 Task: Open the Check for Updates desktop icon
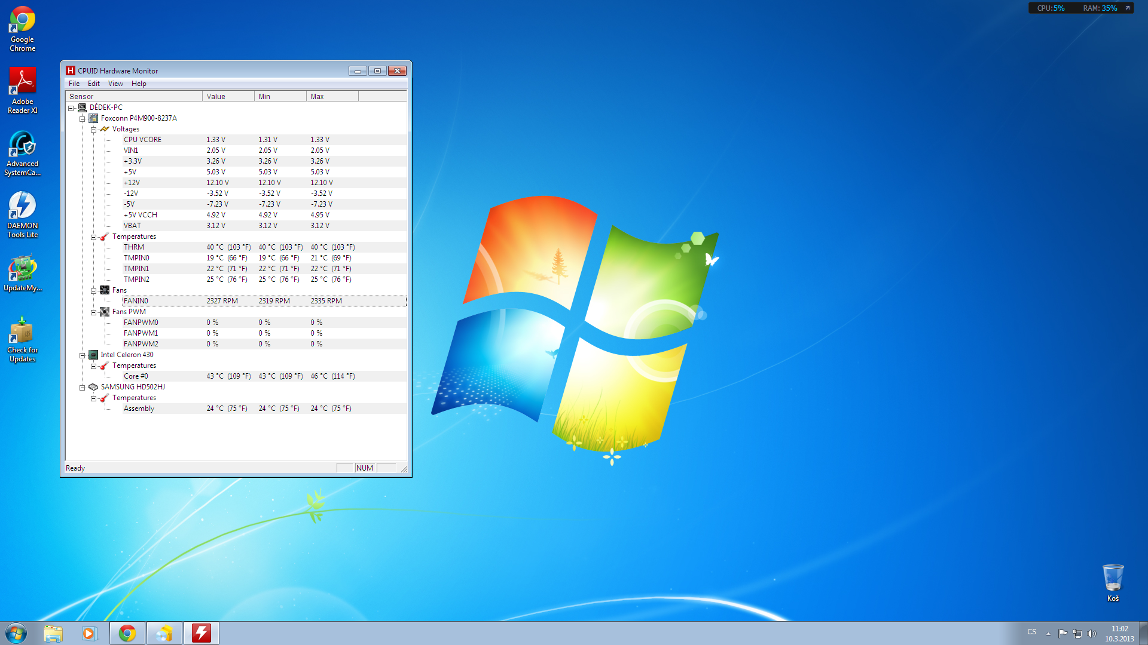point(22,339)
